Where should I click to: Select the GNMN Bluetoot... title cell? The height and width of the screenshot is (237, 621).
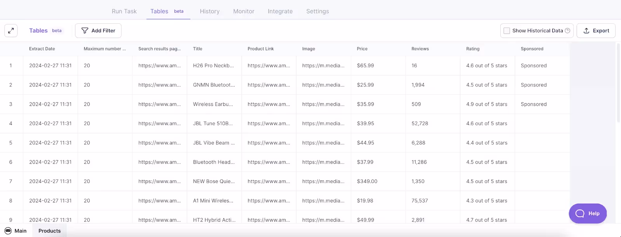(214, 85)
